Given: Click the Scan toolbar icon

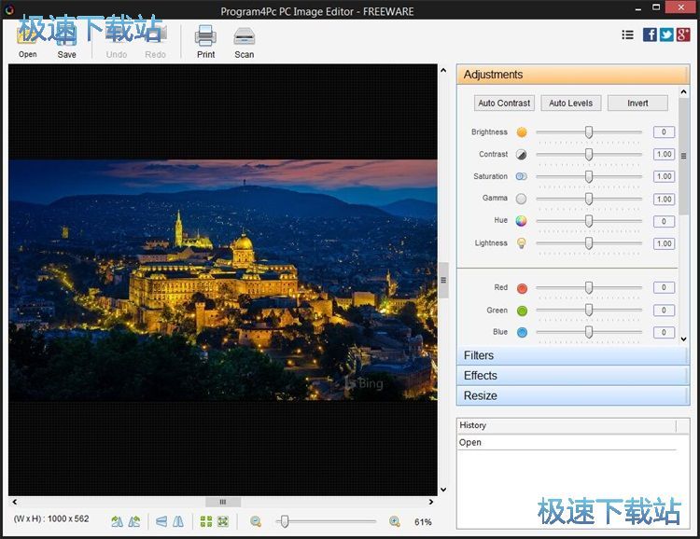Looking at the screenshot, I should tap(245, 37).
